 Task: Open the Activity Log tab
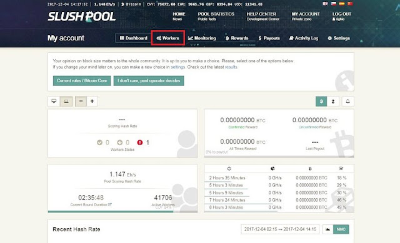pos(304,38)
